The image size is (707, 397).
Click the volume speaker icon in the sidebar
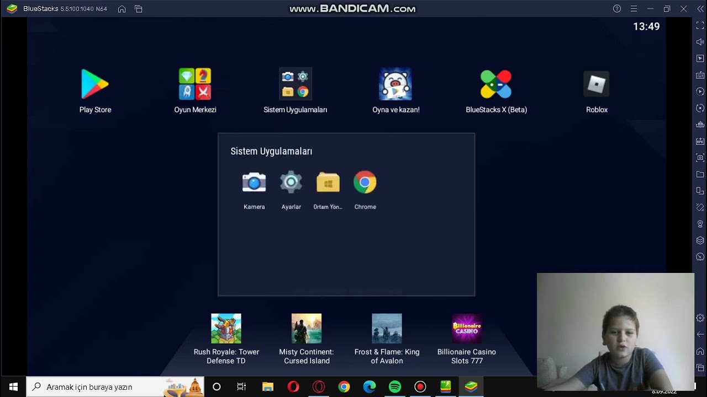(x=700, y=42)
